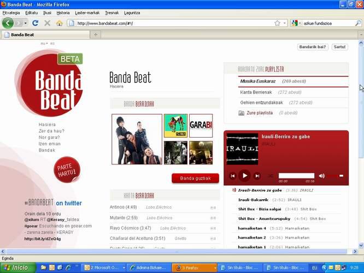Click the Parte hartu! red sticker

click(67, 170)
